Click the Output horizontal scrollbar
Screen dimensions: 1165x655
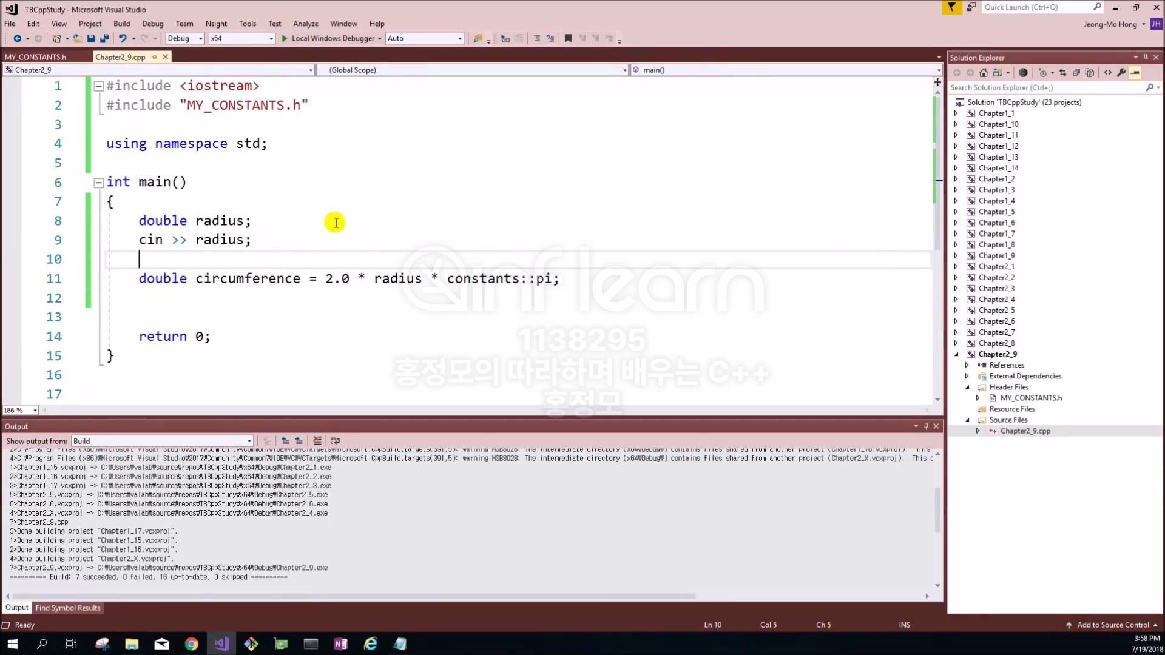coord(352,596)
